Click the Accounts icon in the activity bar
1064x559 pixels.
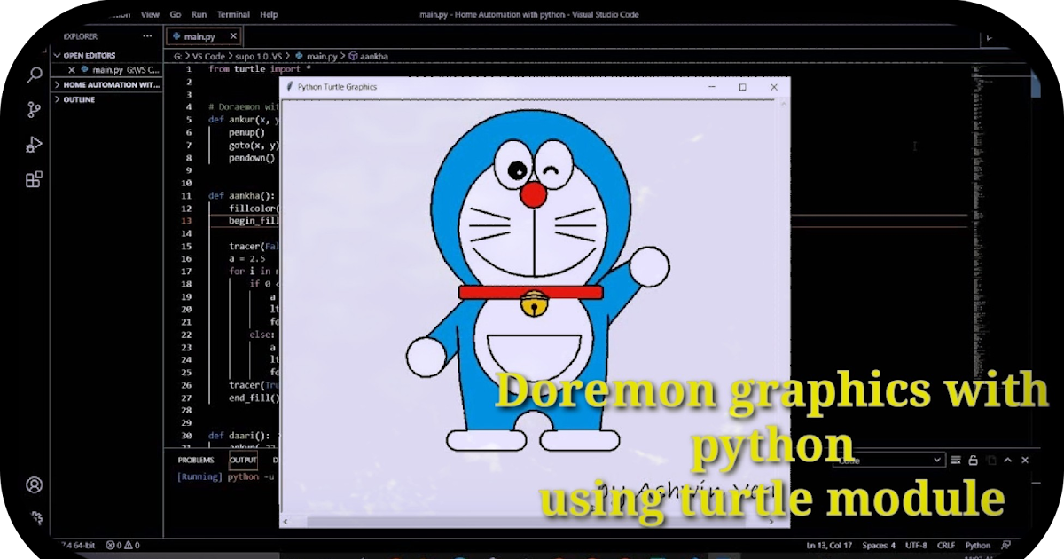34,484
